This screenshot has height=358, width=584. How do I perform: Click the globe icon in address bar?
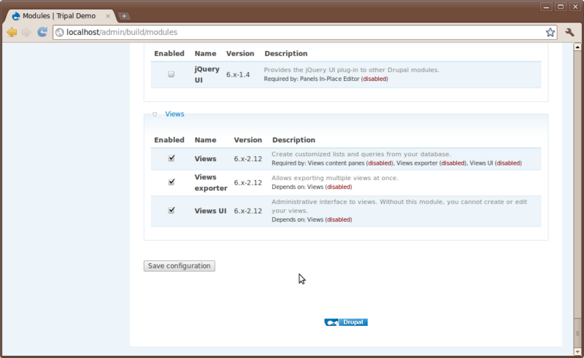pyautogui.click(x=60, y=32)
